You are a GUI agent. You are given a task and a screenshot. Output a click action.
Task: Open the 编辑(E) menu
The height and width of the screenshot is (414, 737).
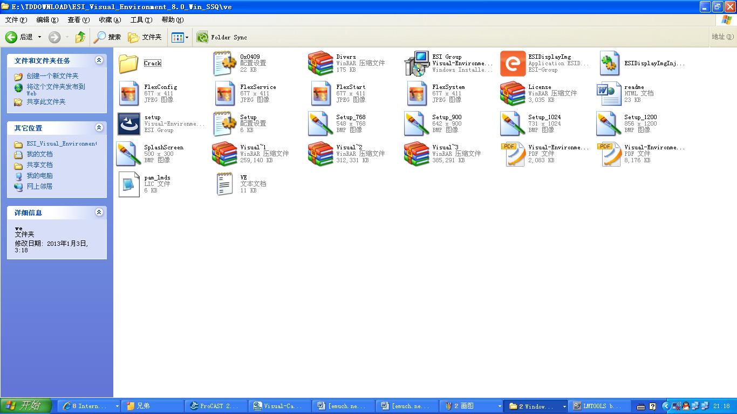(x=47, y=20)
